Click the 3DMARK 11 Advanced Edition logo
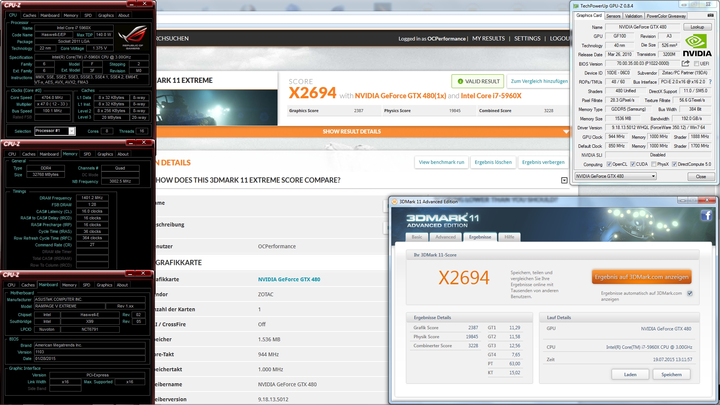 pos(442,220)
